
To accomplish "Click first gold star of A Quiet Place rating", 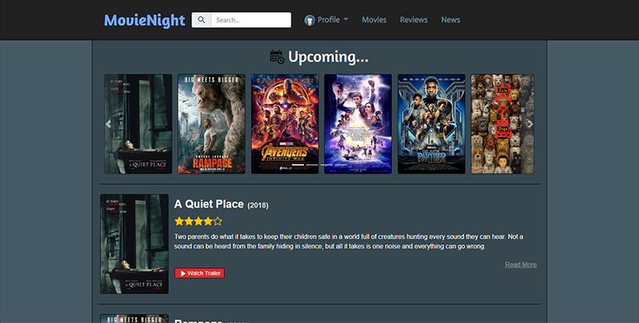I will point(179,222).
